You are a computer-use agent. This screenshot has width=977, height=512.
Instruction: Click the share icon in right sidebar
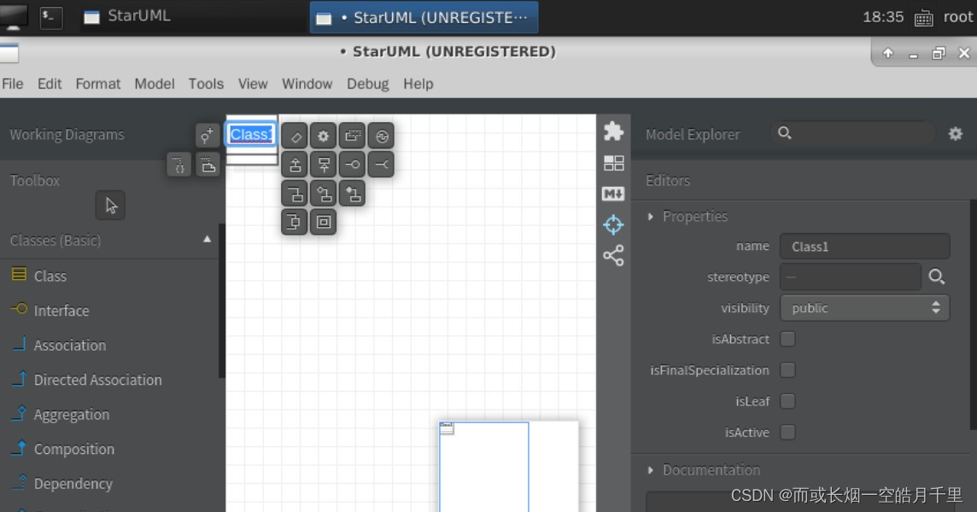(x=614, y=255)
